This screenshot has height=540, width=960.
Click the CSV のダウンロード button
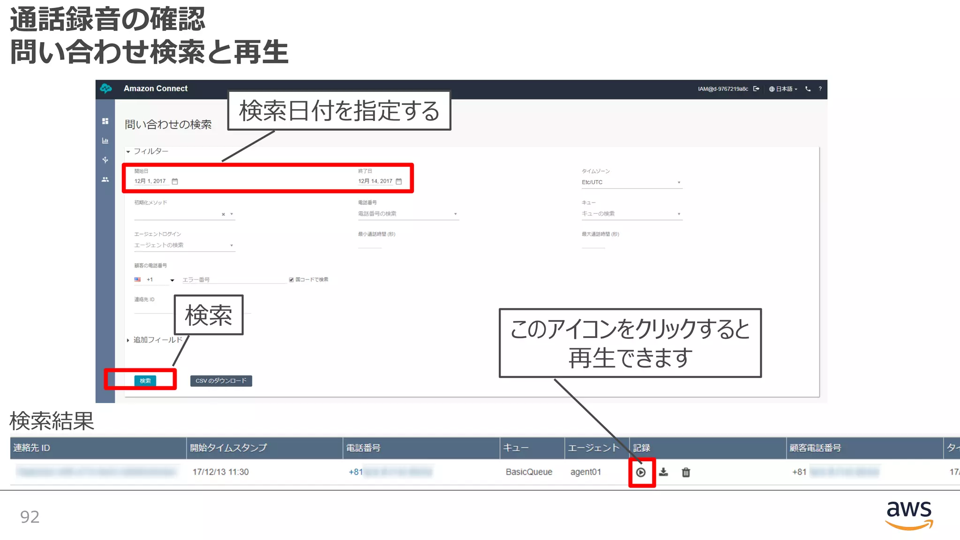[221, 381]
